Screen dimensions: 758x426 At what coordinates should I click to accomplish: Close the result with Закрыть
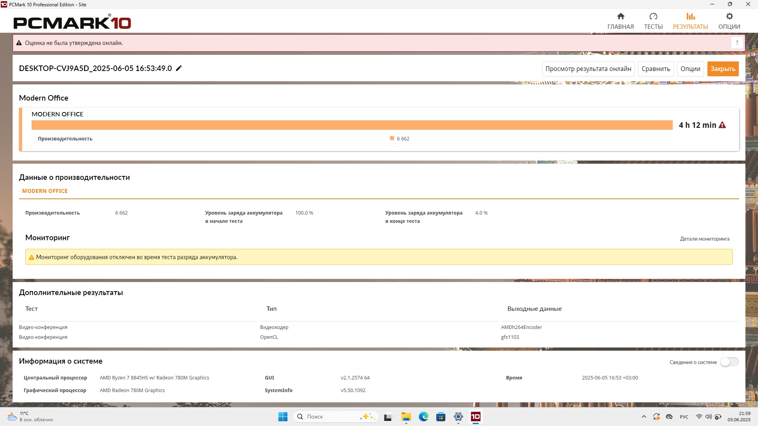click(x=722, y=69)
